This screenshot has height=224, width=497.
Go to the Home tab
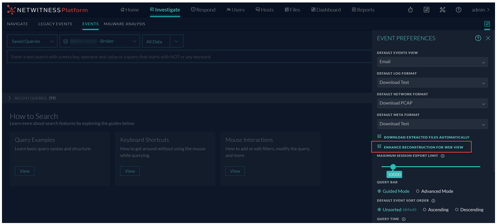130,10
